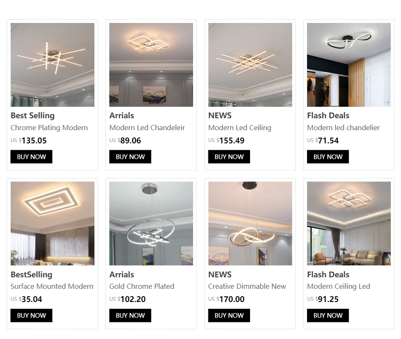View the Gold Chrome ring pendant image

point(151,223)
